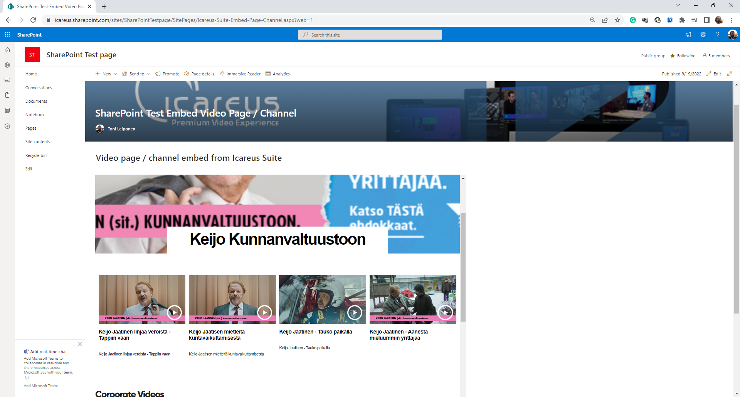Image resolution: width=740 pixels, height=397 pixels.
Task: Play the Keijo Jaatinen - Tauko paikalla video
Action: 355,312
